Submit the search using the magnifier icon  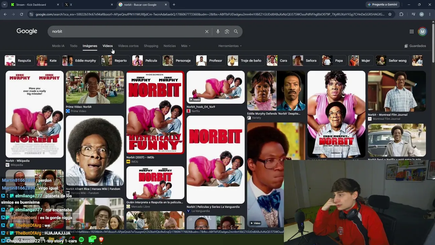pos(236,31)
